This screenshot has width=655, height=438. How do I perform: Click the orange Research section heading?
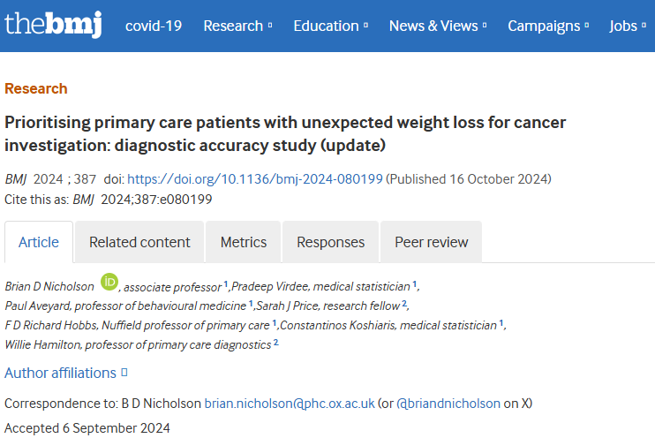point(36,88)
